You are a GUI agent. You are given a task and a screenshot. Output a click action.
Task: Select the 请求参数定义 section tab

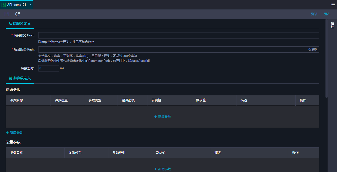[x=20, y=78]
